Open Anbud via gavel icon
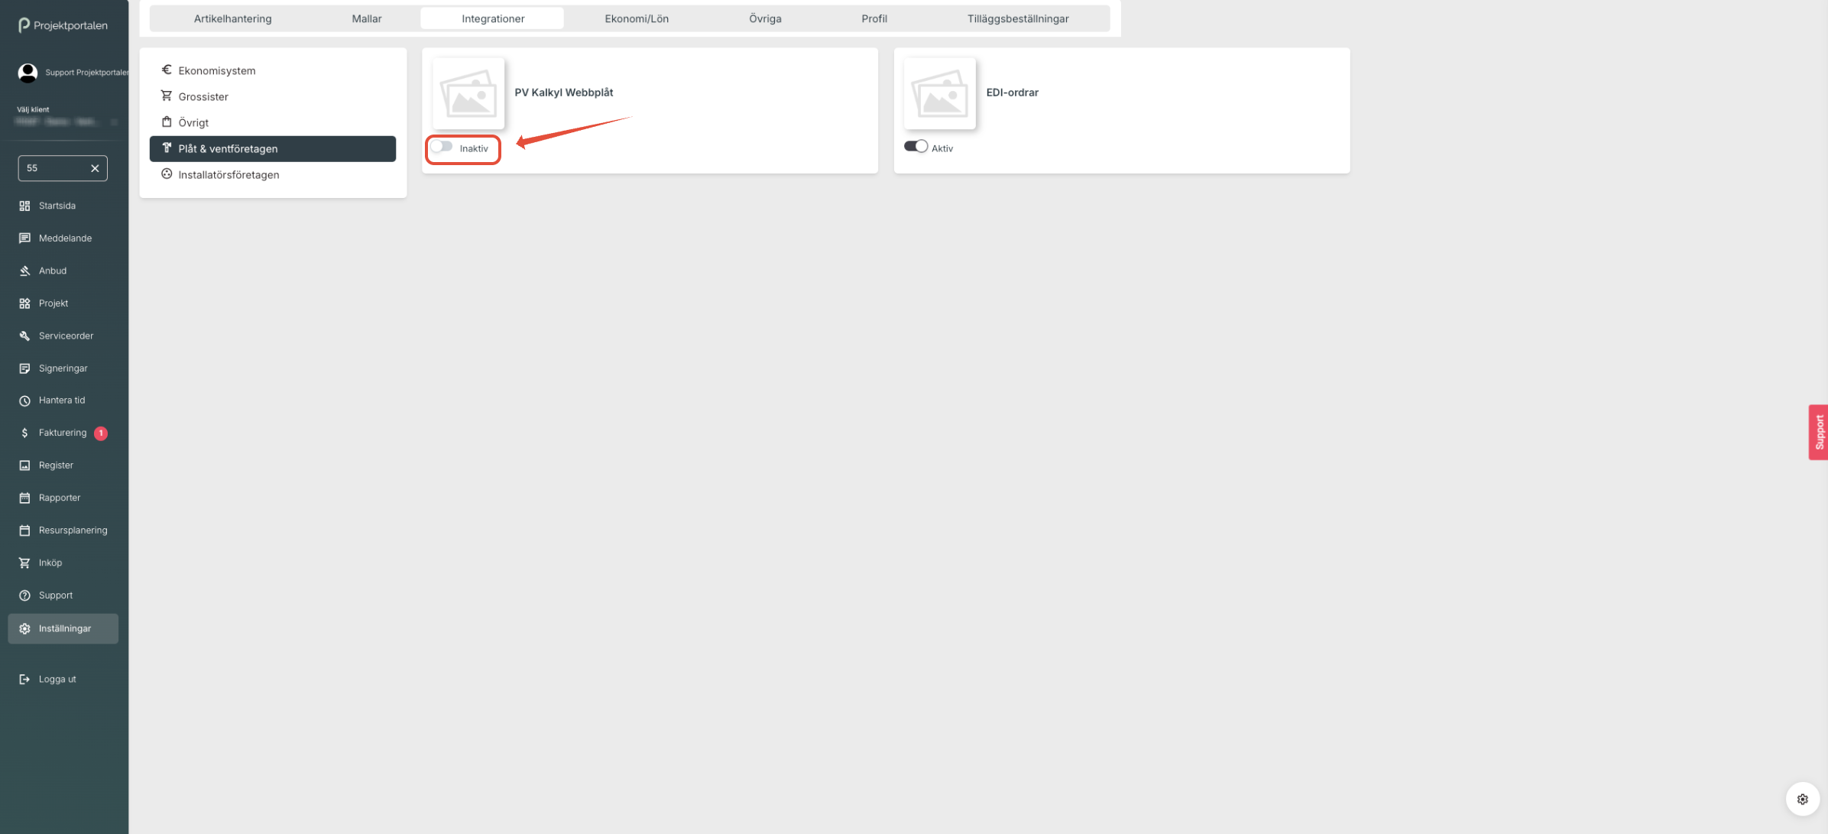The image size is (1828, 834). [24, 271]
